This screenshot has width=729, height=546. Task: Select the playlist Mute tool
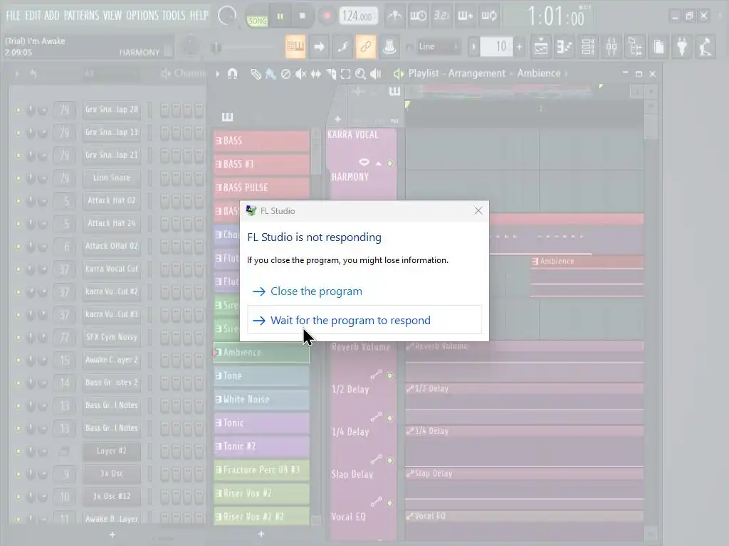coord(301,74)
